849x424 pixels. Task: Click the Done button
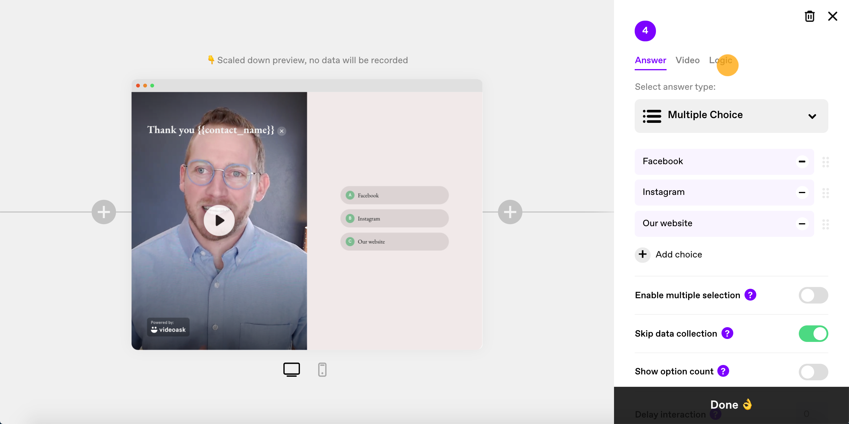(731, 405)
